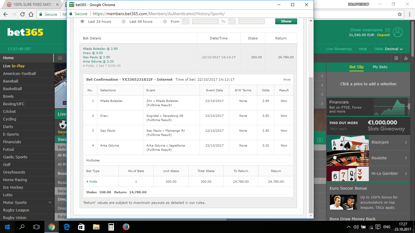Click the live video play icon

pyautogui.click(x=320, y=140)
